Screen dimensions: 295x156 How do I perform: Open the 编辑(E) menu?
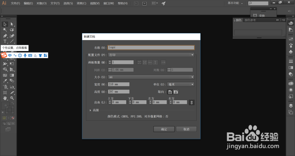(x=28, y=3)
